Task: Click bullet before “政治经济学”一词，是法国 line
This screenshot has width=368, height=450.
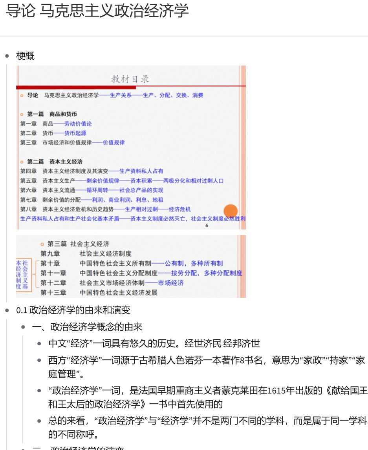Action: (39, 391)
